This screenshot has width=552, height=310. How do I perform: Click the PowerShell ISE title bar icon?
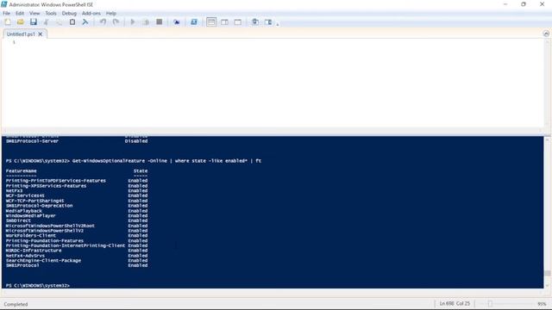pos(3,4)
